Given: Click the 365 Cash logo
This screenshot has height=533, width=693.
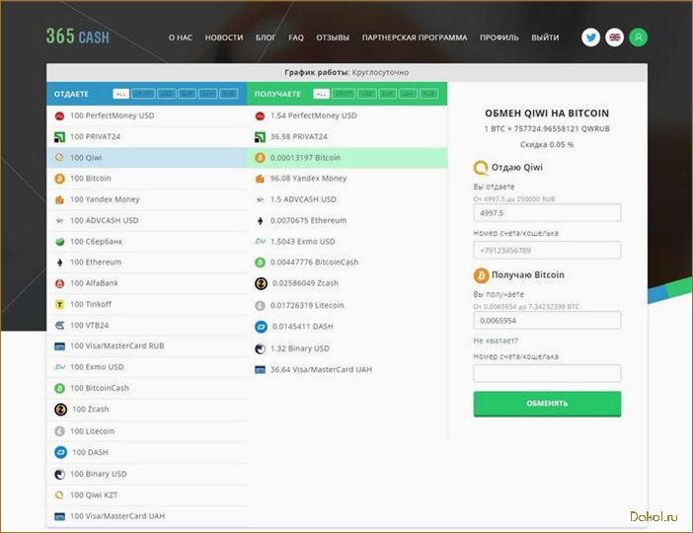Looking at the screenshot, I should pyautogui.click(x=77, y=37).
